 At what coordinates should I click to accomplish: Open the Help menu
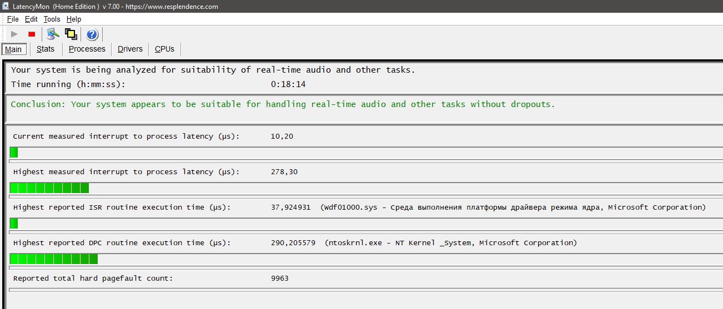tap(74, 19)
